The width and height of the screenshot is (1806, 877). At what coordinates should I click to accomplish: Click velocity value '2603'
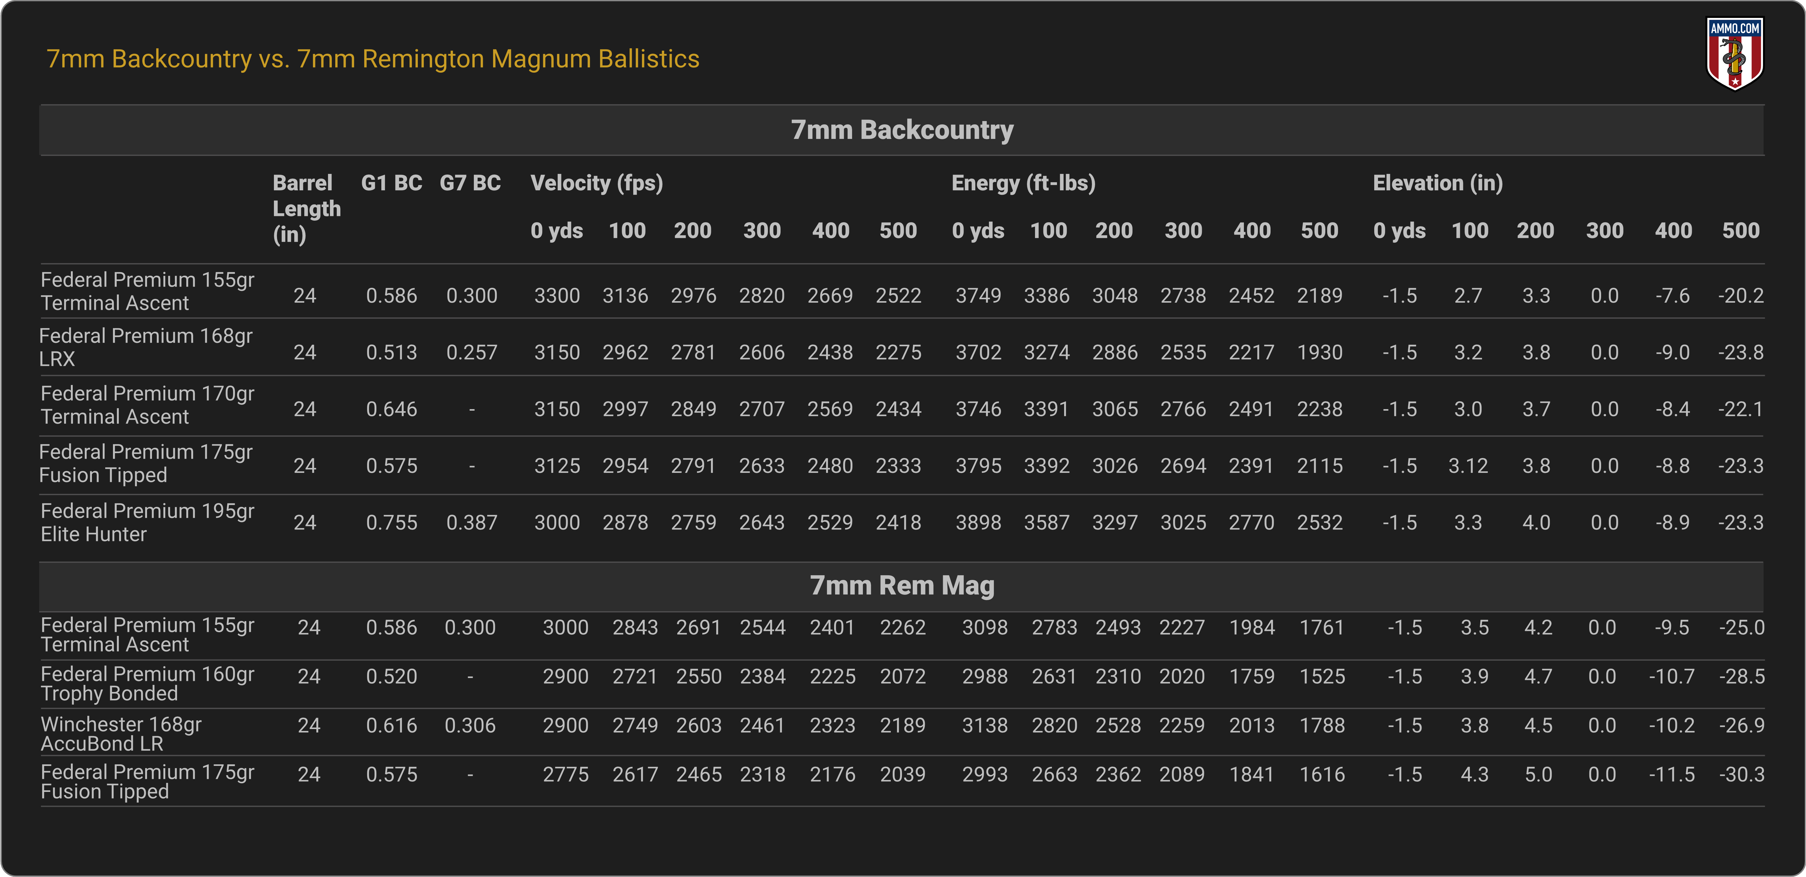[698, 726]
